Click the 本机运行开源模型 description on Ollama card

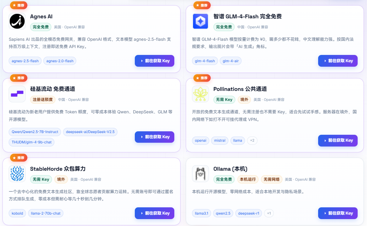coord(248,192)
